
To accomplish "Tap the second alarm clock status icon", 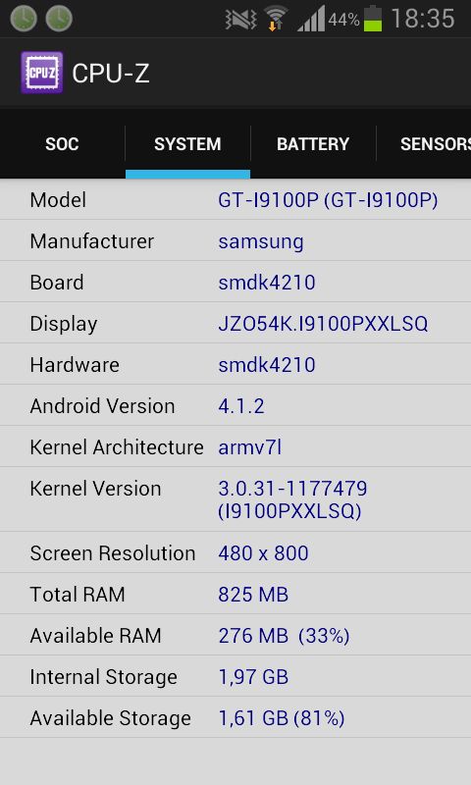I will coord(59,19).
